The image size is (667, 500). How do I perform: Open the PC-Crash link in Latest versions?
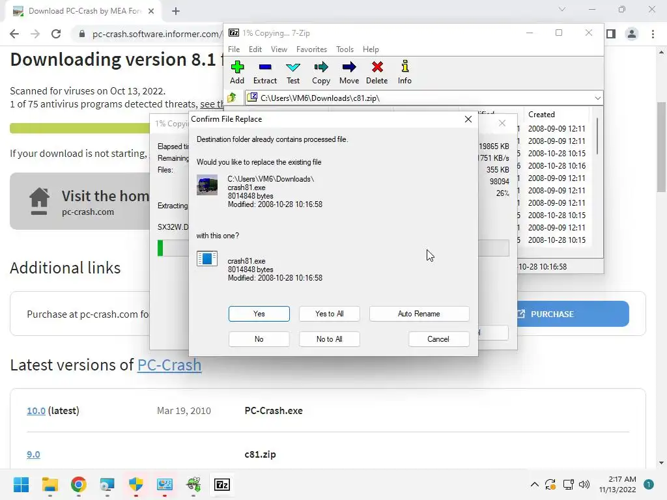(x=169, y=365)
